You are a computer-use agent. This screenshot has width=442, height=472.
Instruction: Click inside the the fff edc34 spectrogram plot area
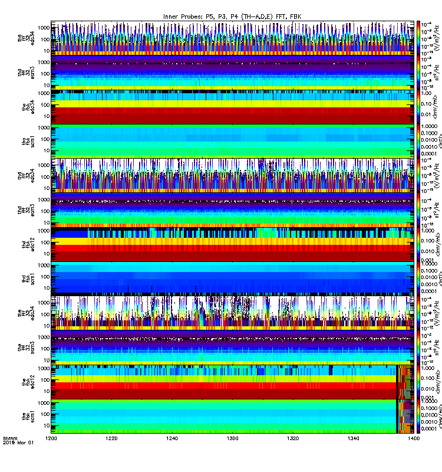point(232,313)
